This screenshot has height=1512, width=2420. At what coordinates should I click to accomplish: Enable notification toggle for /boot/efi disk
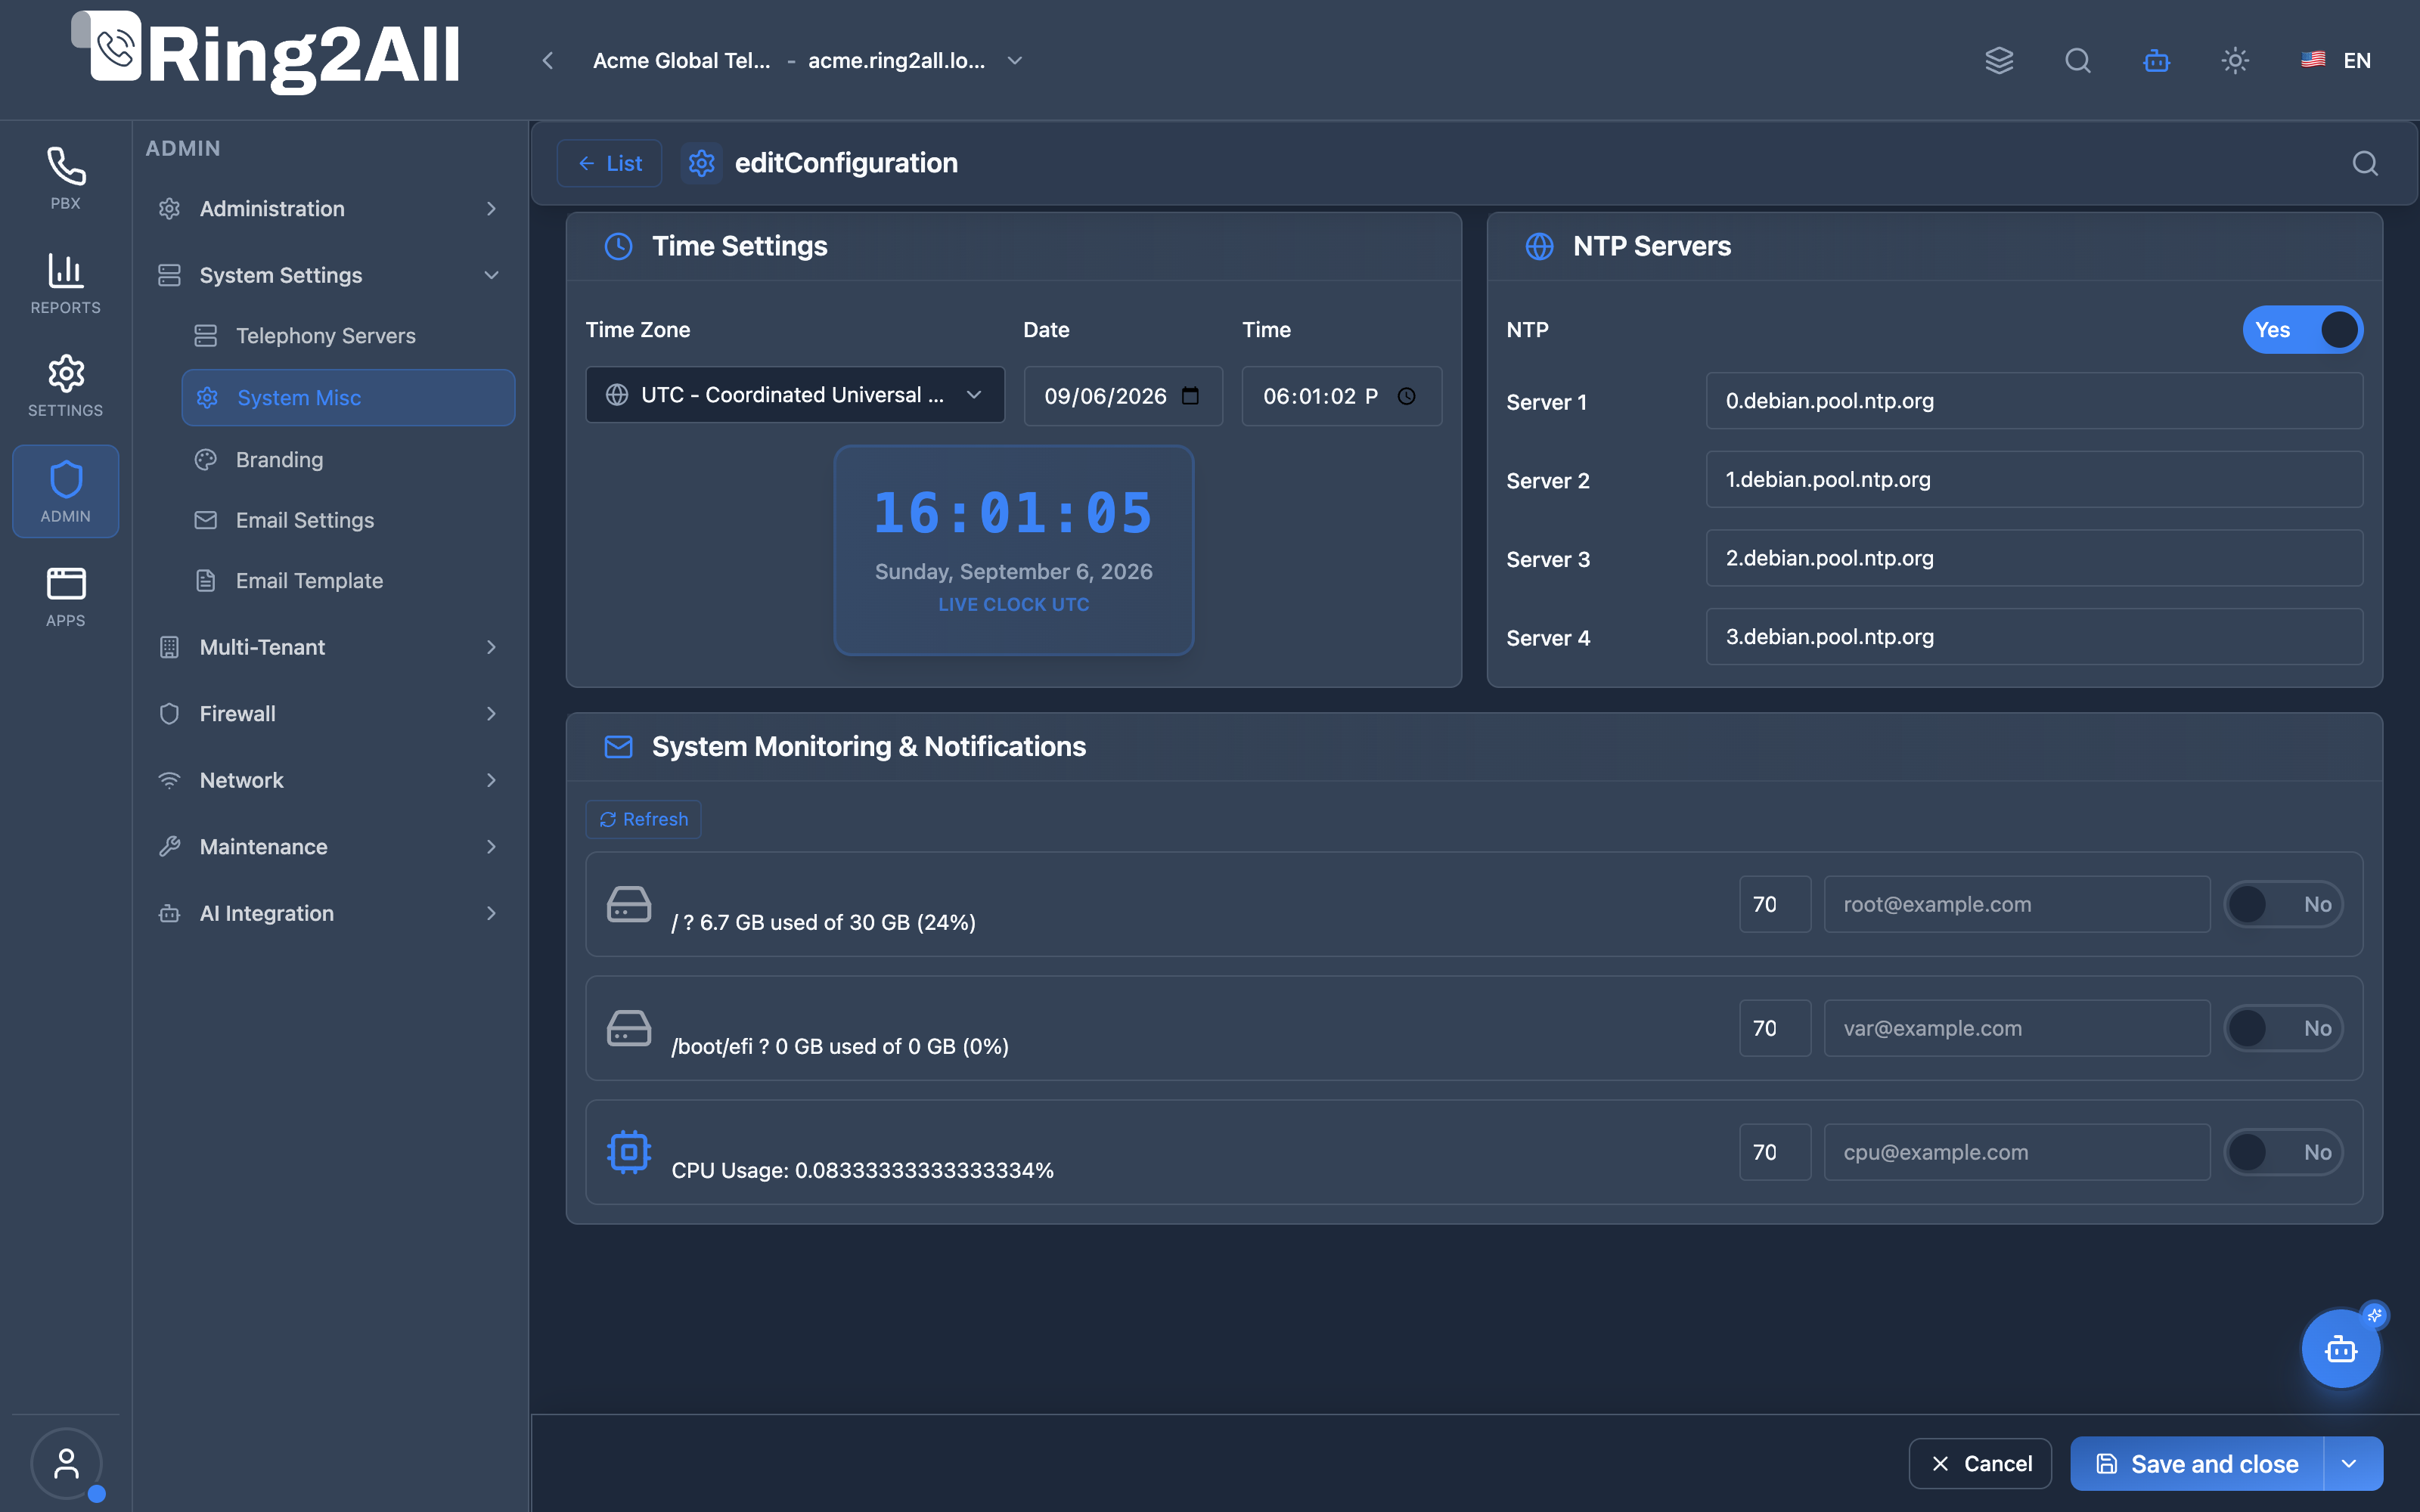[2284, 1028]
